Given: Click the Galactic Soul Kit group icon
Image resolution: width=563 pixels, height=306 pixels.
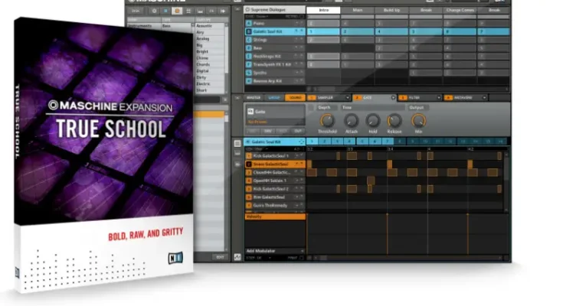Looking at the screenshot, I should pyautogui.click(x=248, y=31).
